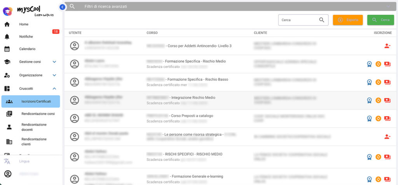Open blue certificate badge for Integrazione Rischio Medio

click(369, 101)
